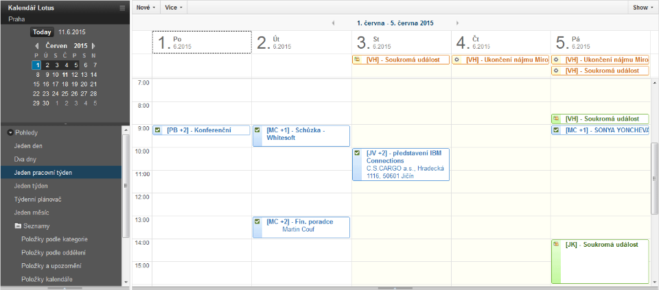Screen dimensions: 659x290
Task: Click checkbox icon on Konferenční event
Action: tap(158, 130)
